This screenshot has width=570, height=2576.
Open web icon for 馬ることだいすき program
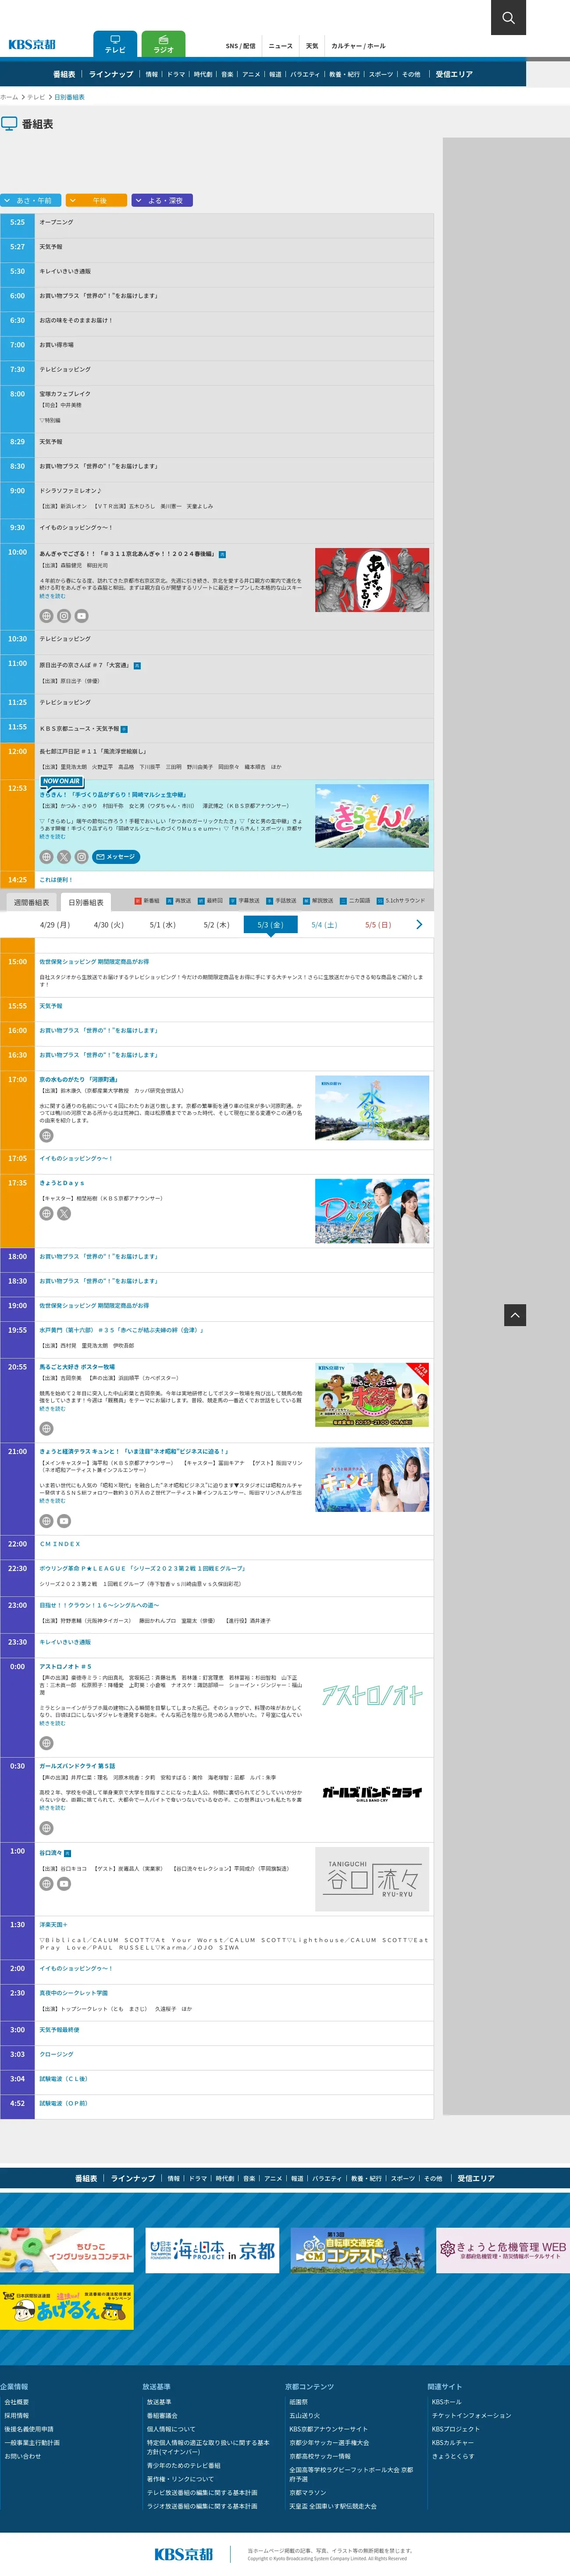46,1428
